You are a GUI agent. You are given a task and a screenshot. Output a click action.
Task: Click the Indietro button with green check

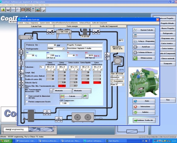(144, 112)
